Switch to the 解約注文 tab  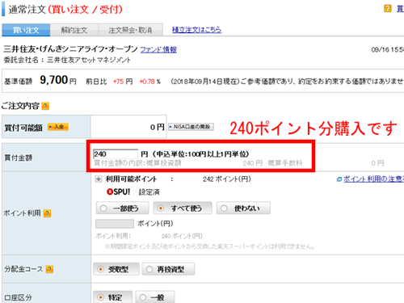point(74,30)
